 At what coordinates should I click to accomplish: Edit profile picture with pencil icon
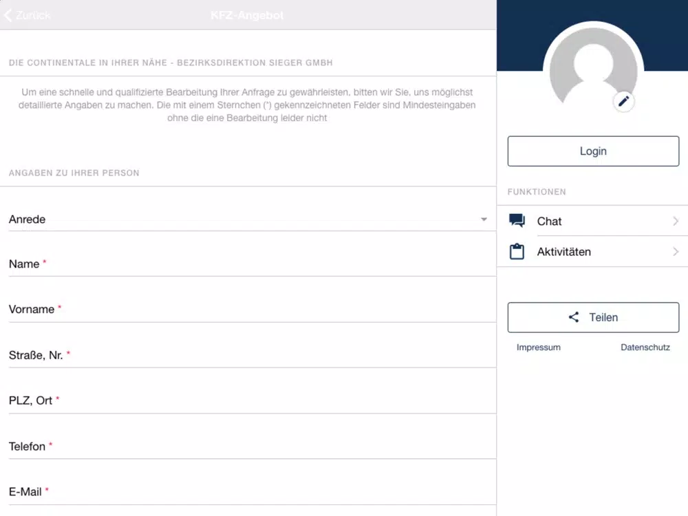(623, 101)
